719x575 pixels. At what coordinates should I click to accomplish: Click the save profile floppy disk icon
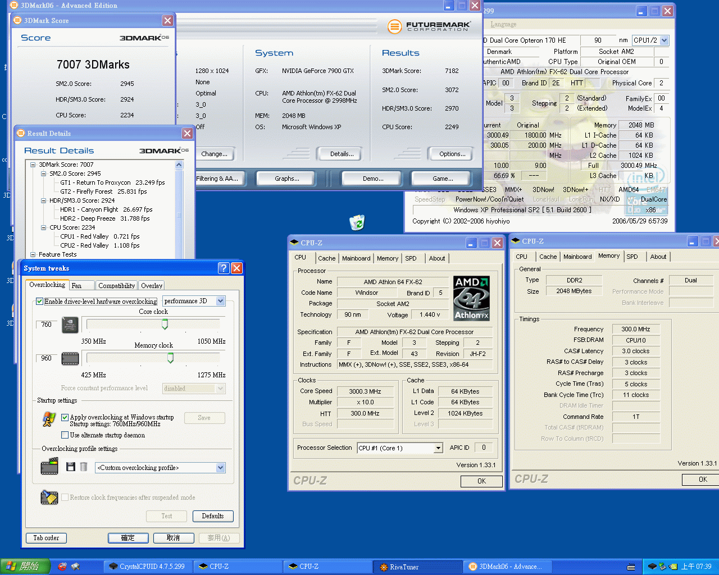(x=71, y=467)
